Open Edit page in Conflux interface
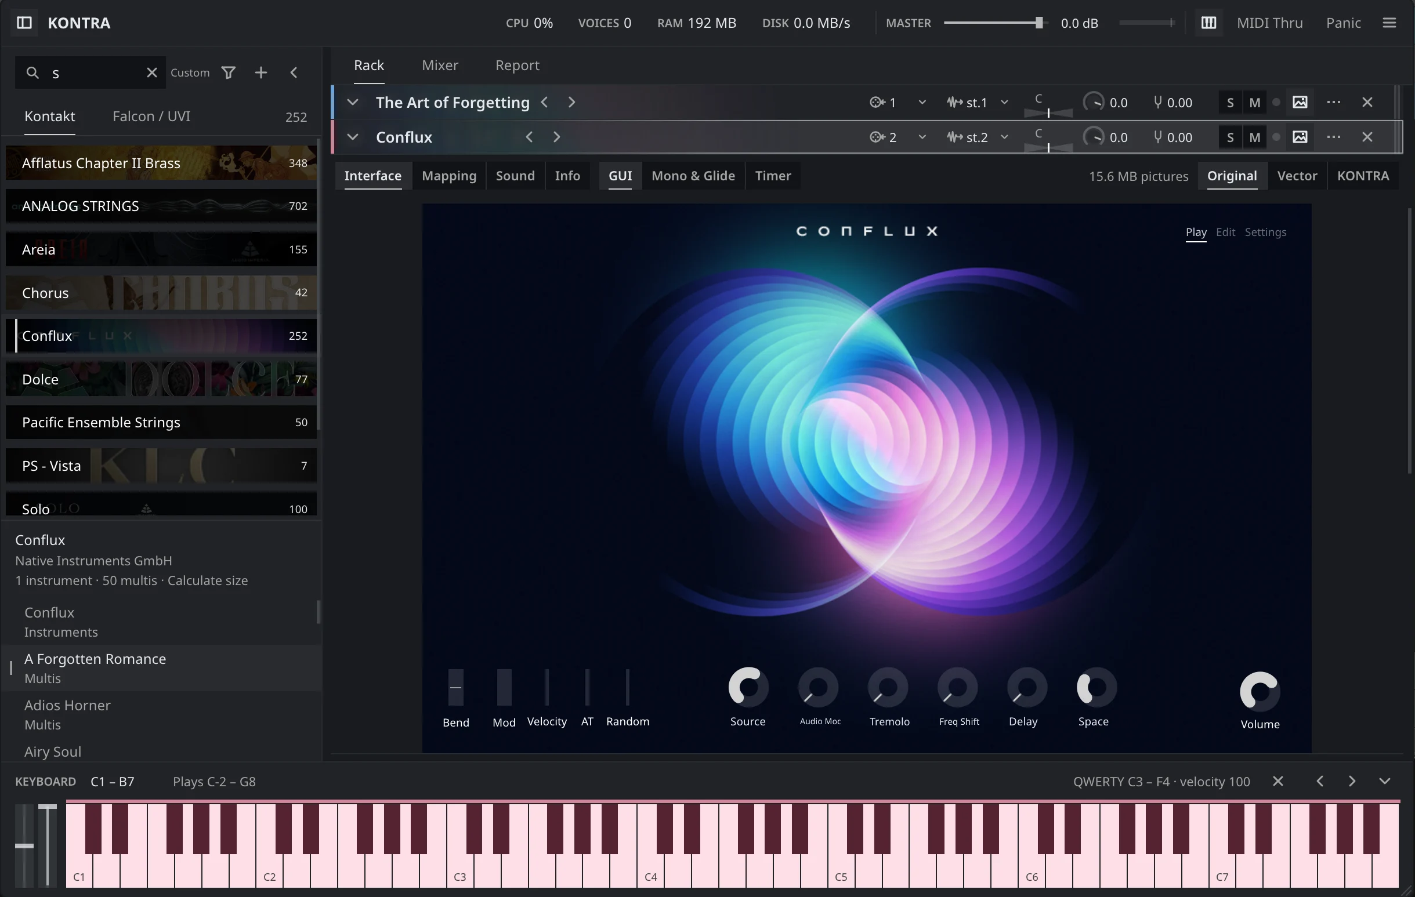 click(1225, 232)
